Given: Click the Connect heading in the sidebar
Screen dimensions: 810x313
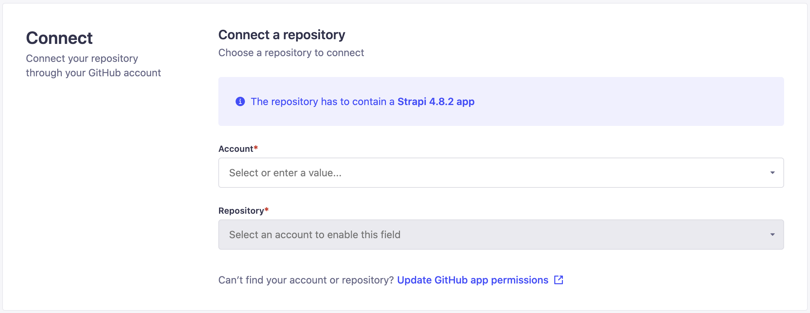Looking at the screenshot, I should click(59, 37).
